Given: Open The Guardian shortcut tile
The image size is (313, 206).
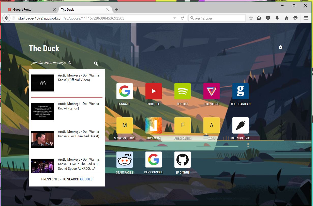Looking at the screenshot, I should click(240, 91).
